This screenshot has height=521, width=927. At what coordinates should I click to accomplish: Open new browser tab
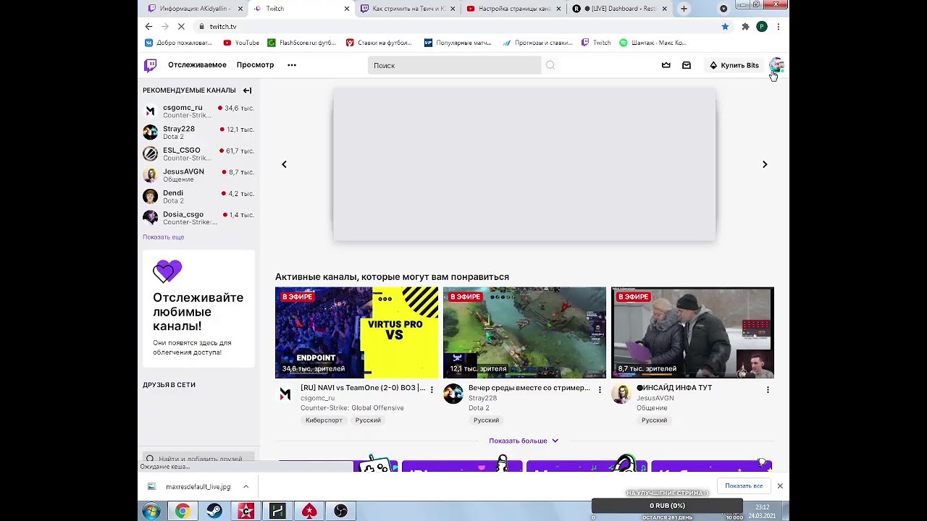684,9
